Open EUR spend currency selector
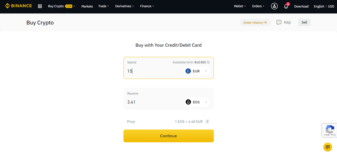Image resolution: width=337 pixels, height=154 pixels. [x=197, y=71]
